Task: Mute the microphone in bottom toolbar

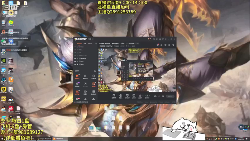Action: 140,96
